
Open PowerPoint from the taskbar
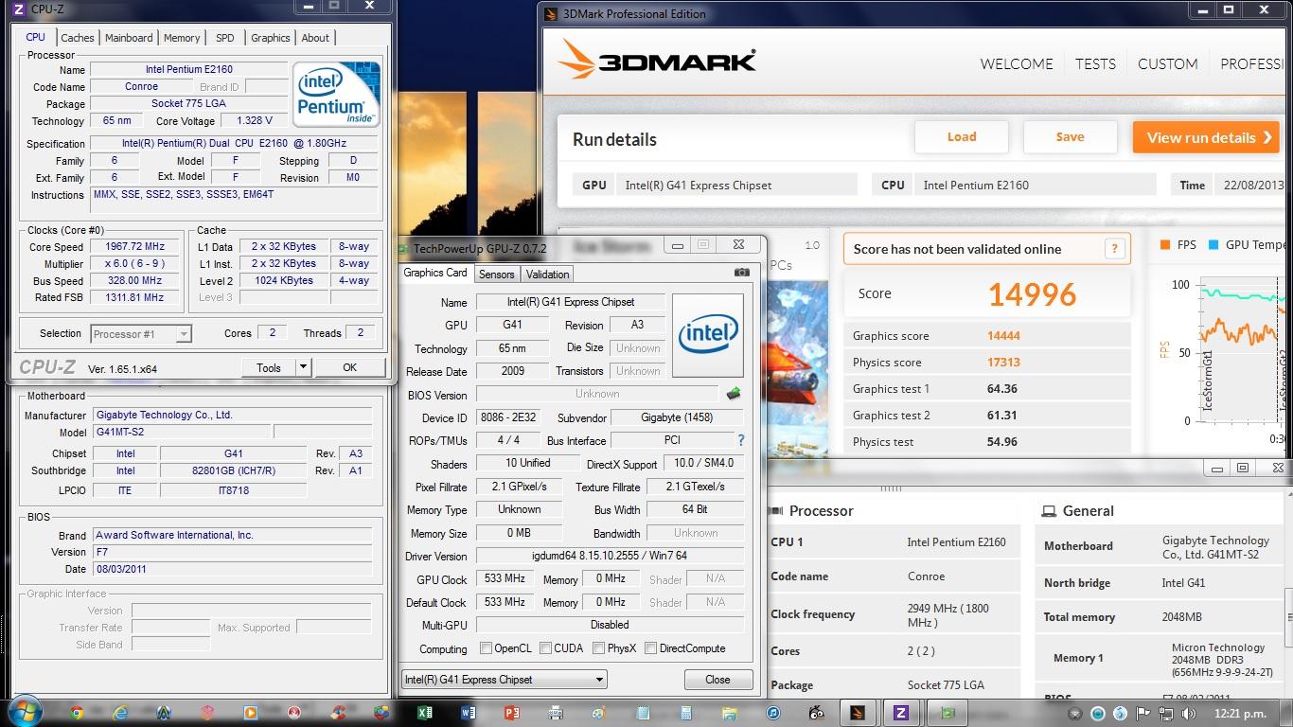coord(511,713)
